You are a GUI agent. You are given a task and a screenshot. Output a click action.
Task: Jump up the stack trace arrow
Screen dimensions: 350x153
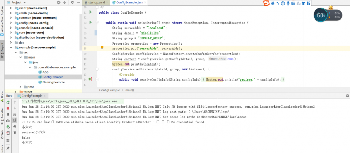pos(15,102)
